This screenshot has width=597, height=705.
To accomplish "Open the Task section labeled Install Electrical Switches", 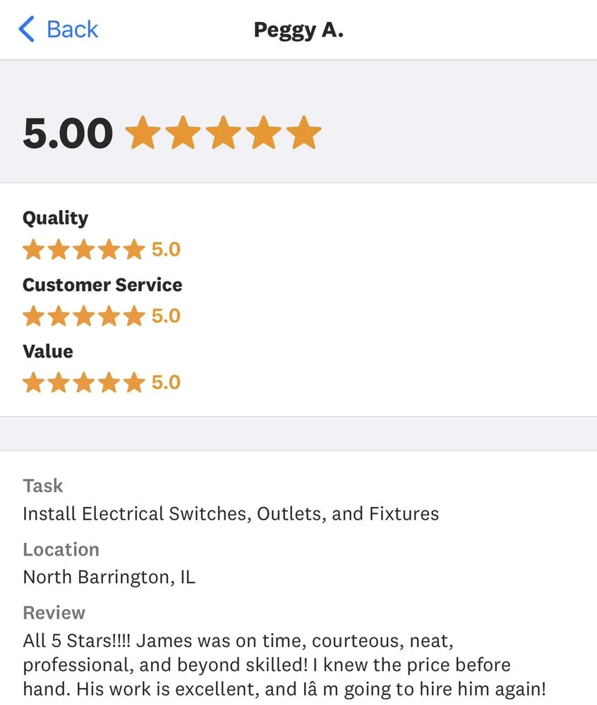I will (x=229, y=514).
